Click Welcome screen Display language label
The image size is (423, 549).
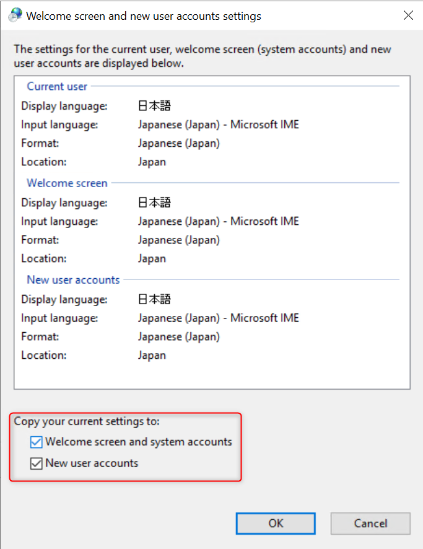pos(64,203)
